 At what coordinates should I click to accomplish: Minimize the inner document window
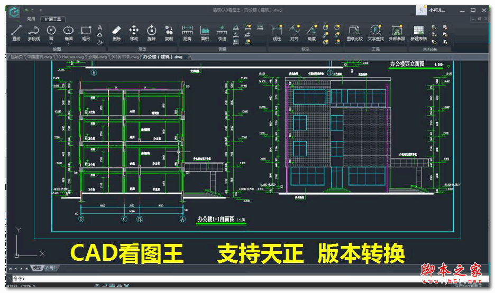tap(473, 19)
